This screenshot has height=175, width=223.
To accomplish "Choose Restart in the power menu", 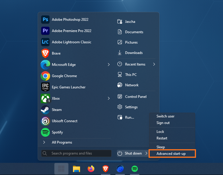I will pyautogui.click(x=162, y=138).
